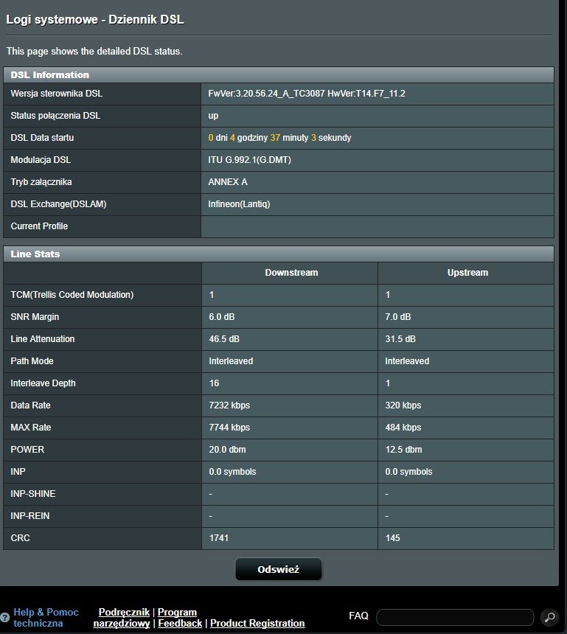Click the FAQ label
567x634 pixels.
pyautogui.click(x=358, y=616)
